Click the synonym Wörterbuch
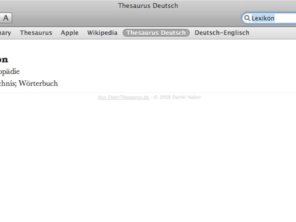Image resolution: width=296 pixels, height=222 pixels. click(38, 83)
